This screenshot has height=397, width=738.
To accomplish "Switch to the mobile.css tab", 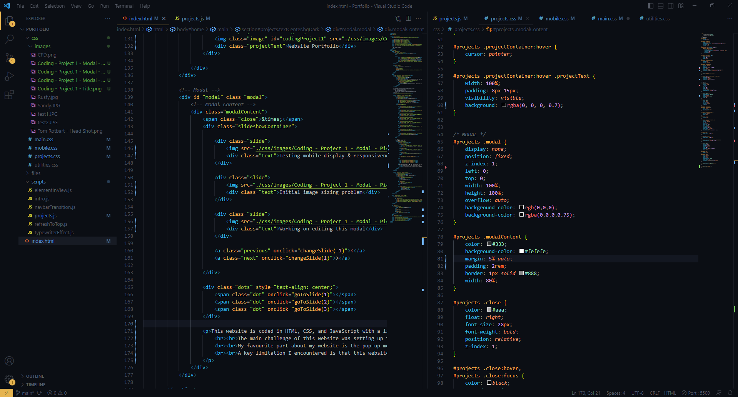I will point(557,18).
